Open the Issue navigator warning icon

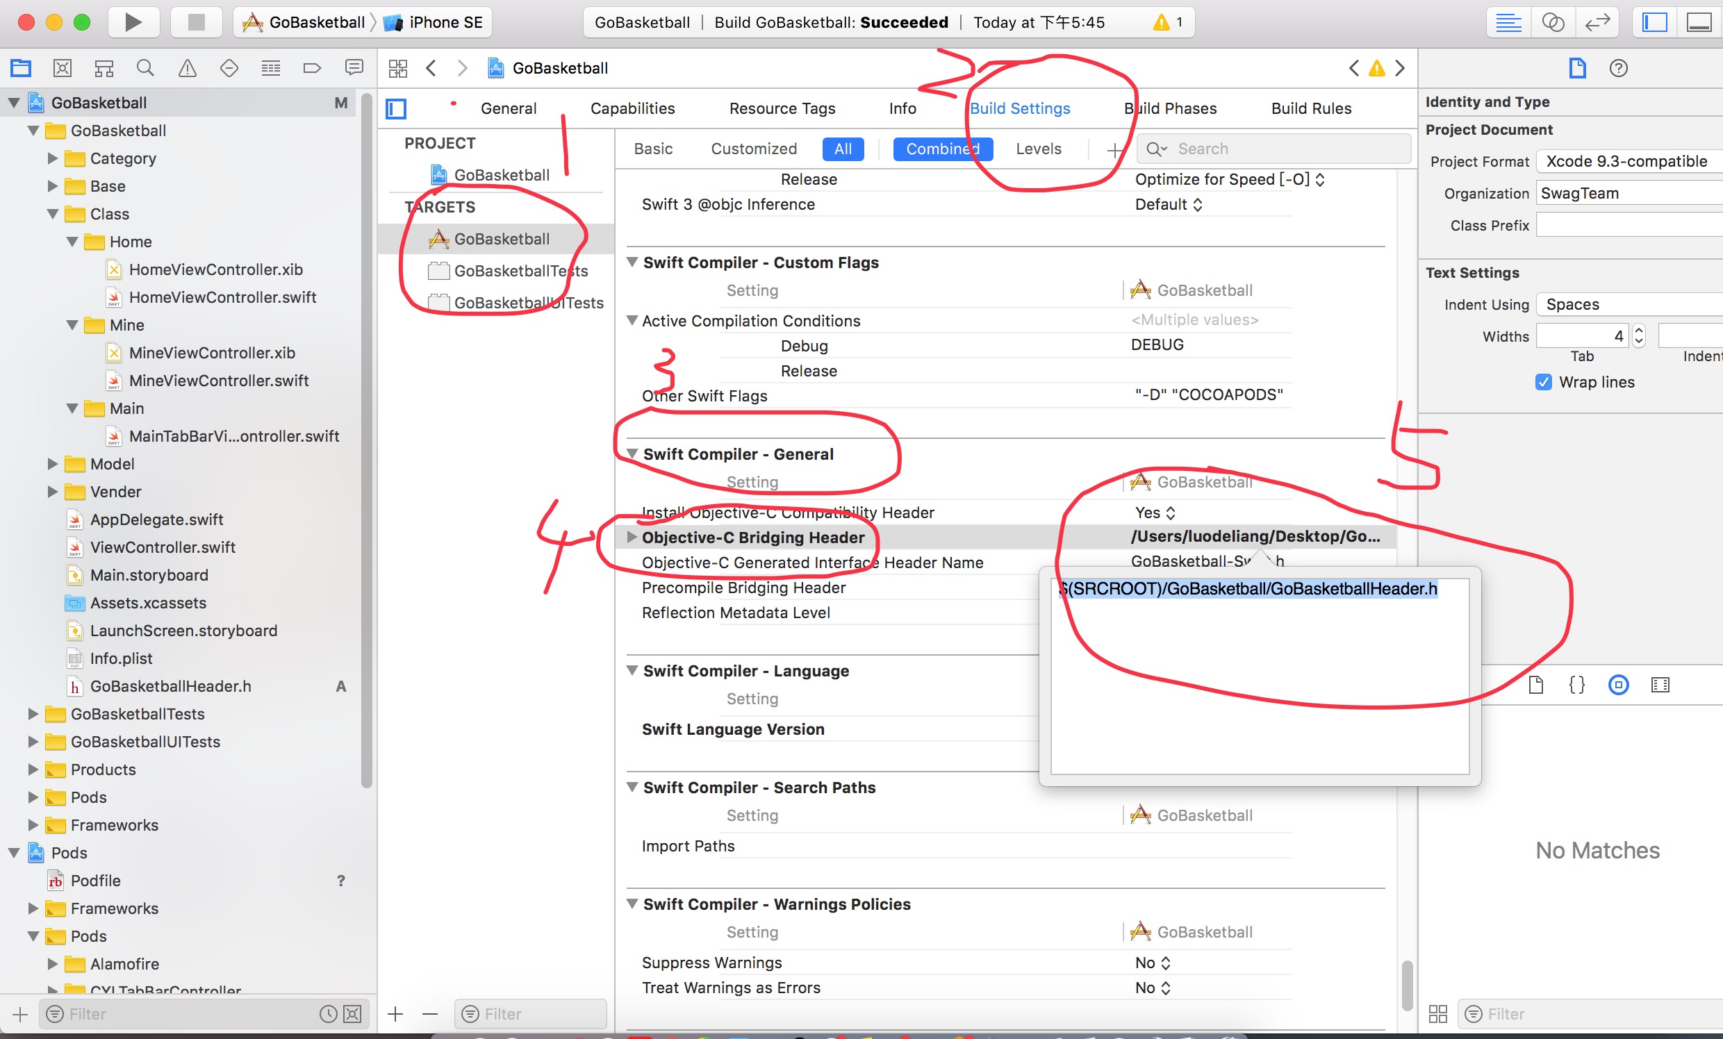pyautogui.click(x=187, y=68)
